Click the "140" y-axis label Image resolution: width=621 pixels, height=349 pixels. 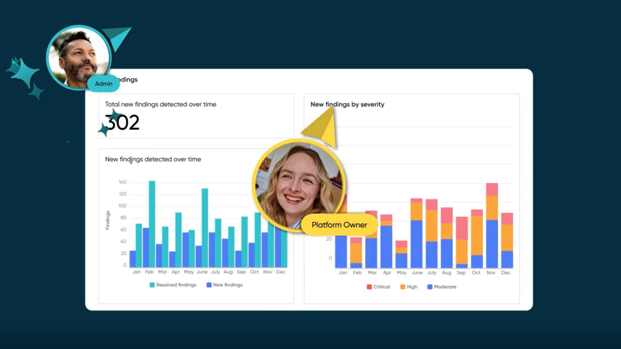point(123,182)
